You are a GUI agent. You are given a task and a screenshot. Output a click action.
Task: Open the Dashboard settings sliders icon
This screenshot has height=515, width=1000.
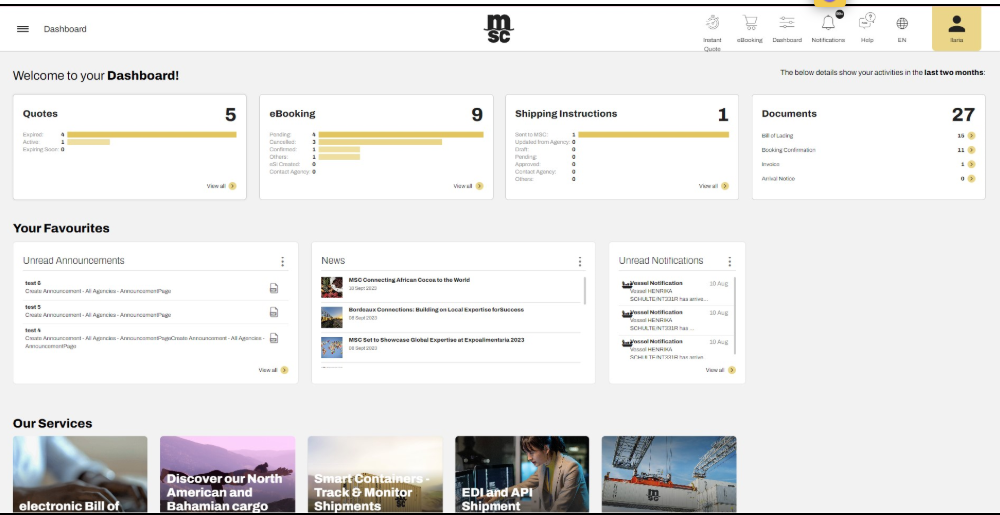pyautogui.click(x=787, y=23)
